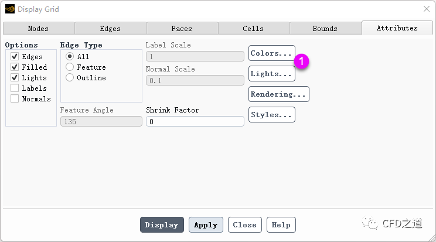
Task: Enable the Normals checkbox
Action: click(15, 99)
